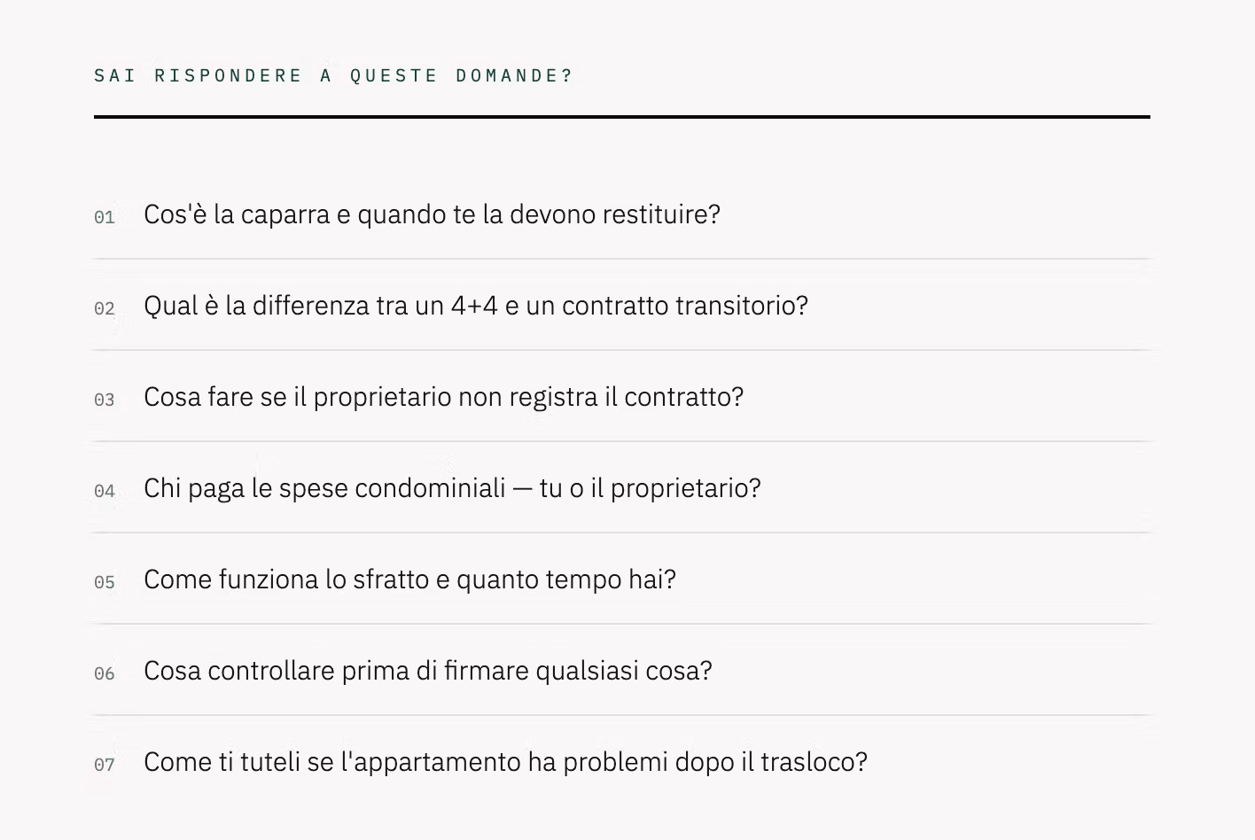Screen dimensions: 1255x840
Task: Click the 'Sai rispondere a queste domande?' heading
Action: point(333,75)
